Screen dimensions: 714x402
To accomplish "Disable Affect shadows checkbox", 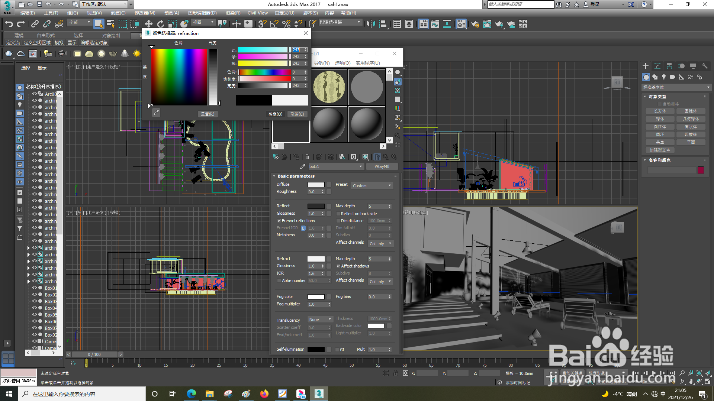I will pyautogui.click(x=338, y=266).
